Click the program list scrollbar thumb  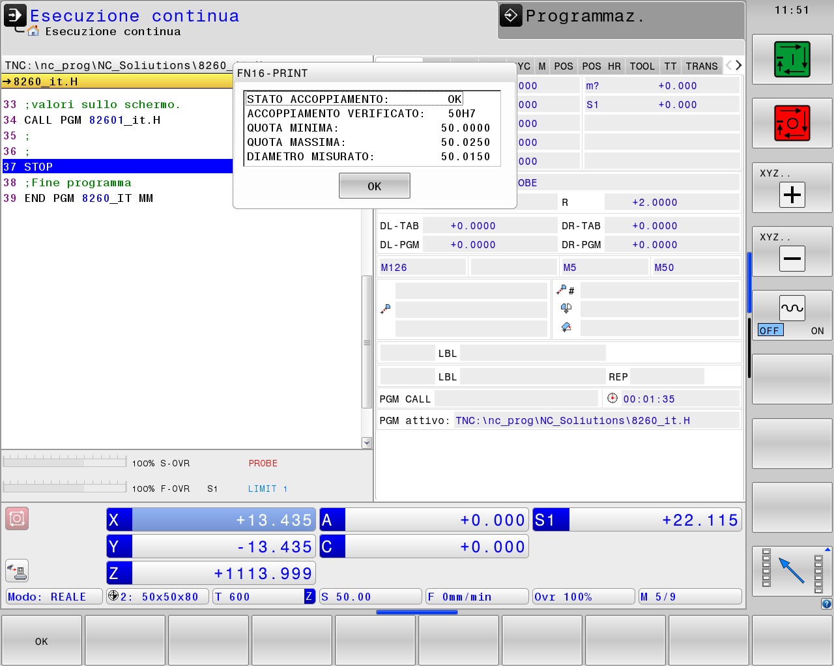tap(367, 342)
